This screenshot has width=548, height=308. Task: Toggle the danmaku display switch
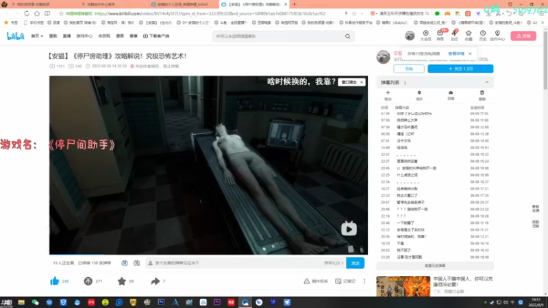coord(125,263)
